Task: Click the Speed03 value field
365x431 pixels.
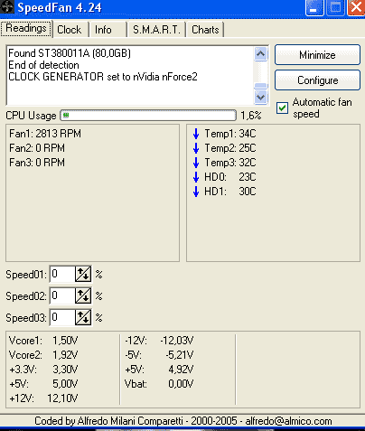Action: 62,317
